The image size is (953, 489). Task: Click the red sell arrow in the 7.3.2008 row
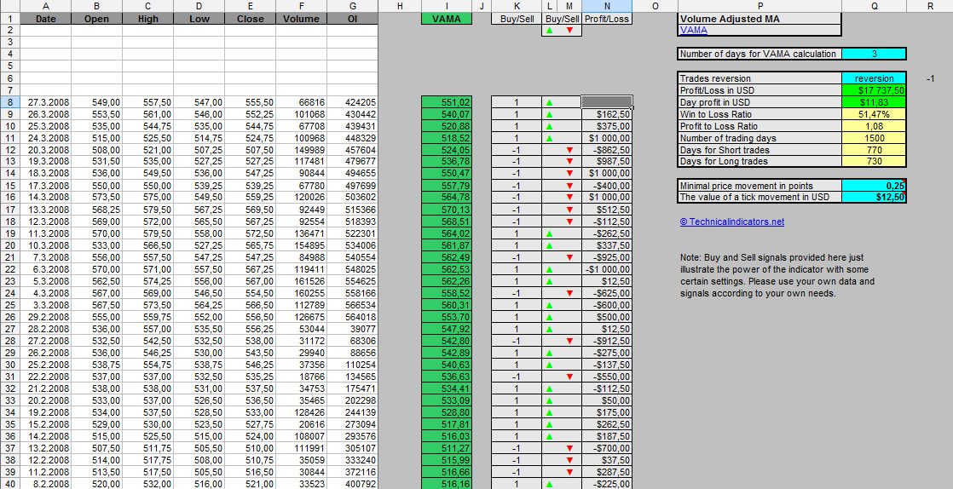click(569, 257)
